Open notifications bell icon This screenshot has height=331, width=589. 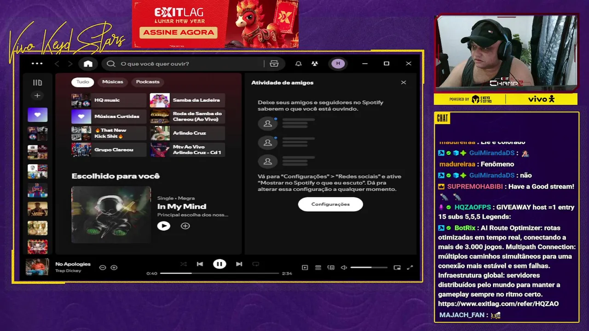[x=298, y=64]
